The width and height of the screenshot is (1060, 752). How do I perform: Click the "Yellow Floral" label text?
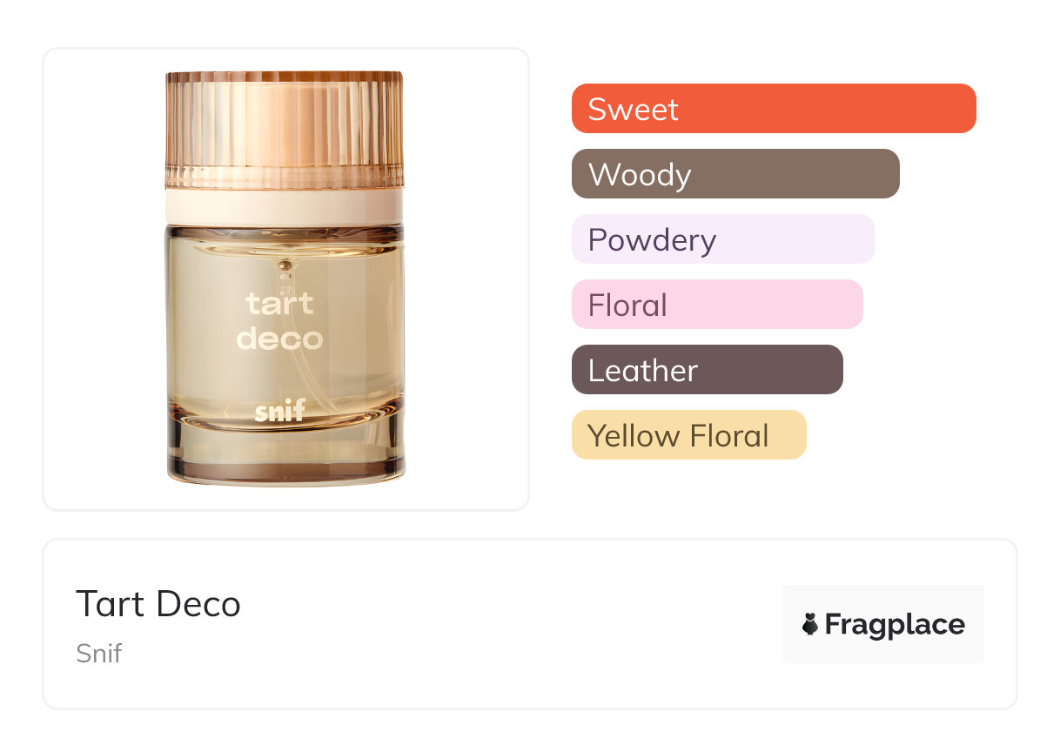[x=678, y=435]
